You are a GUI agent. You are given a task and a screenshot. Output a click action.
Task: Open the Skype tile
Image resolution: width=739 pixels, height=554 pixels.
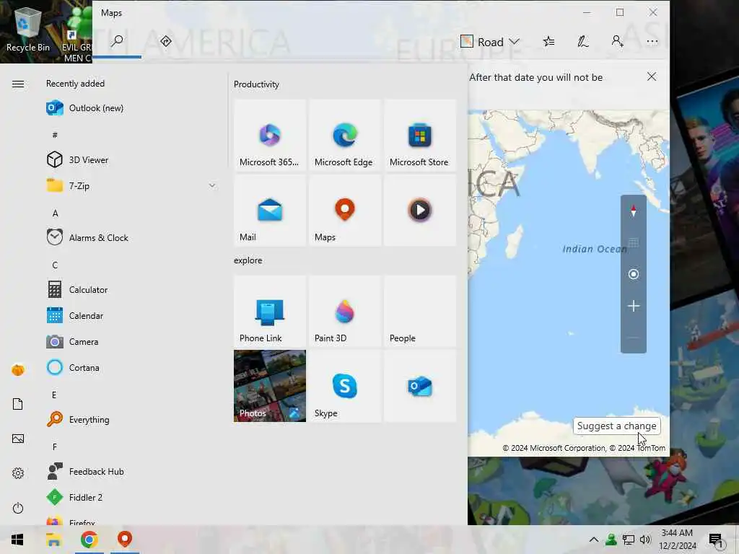click(344, 386)
